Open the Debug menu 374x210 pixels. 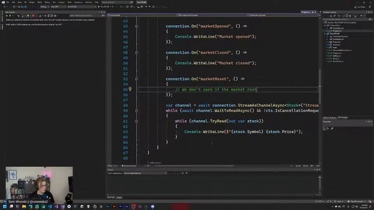pos(47,2)
